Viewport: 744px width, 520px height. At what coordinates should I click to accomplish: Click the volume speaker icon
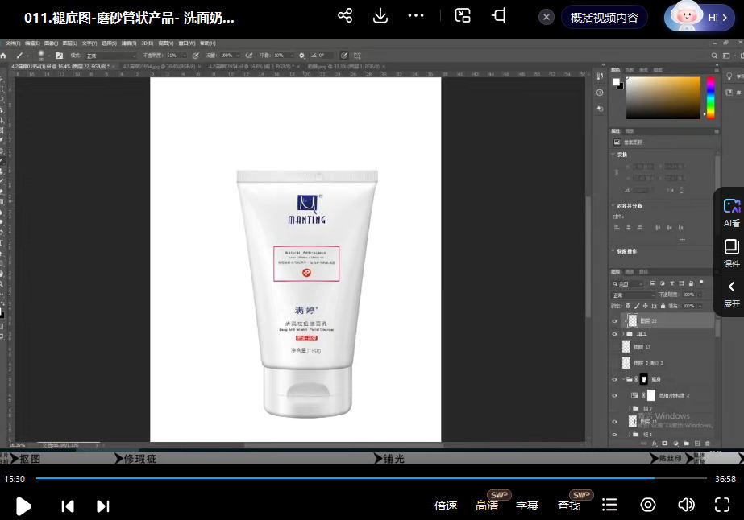[686, 505]
